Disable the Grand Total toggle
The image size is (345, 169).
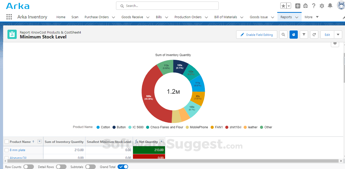[123, 167]
